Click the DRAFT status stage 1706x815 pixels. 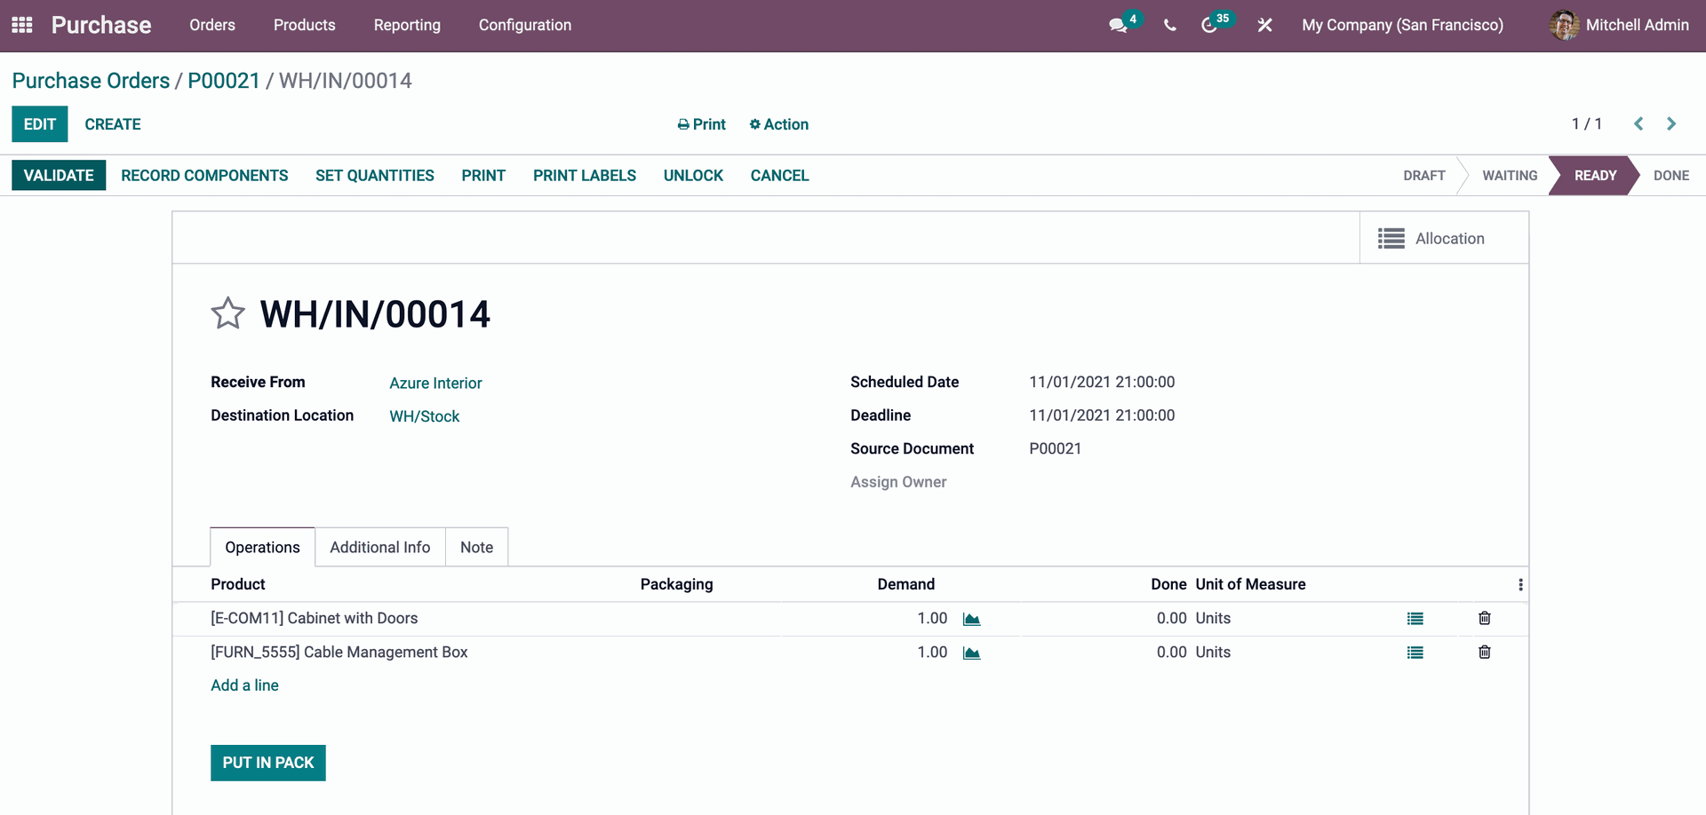coord(1423,175)
